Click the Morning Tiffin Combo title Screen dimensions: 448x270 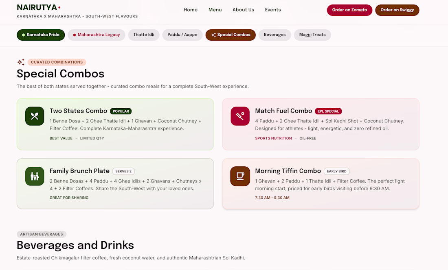(x=288, y=171)
